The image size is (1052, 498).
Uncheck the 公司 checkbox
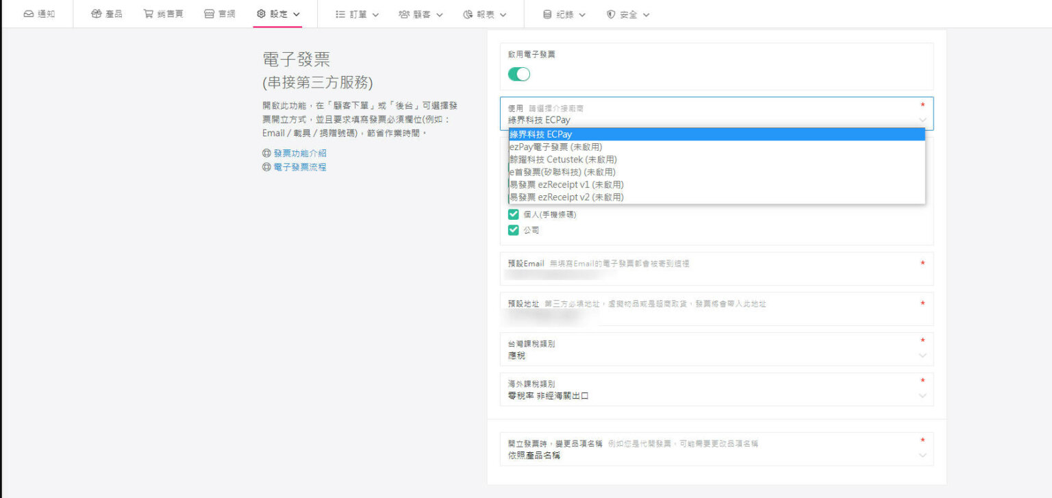[x=514, y=230]
